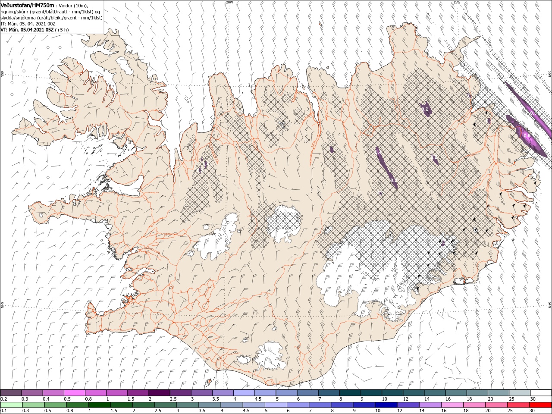
Task: Pick the 0.8 swatch in the upper legend row
Action: (x=95, y=393)
